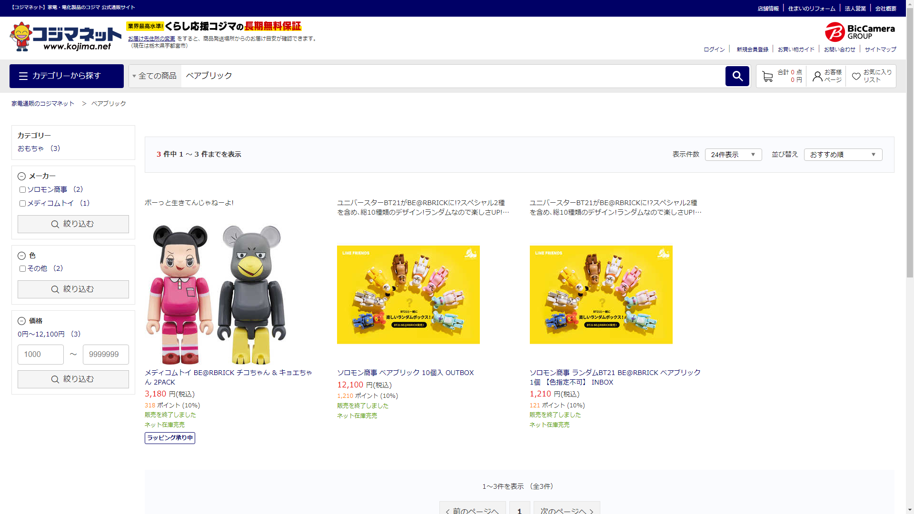Check the その他 color checkbox
This screenshot has width=914, height=514.
(x=22, y=269)
